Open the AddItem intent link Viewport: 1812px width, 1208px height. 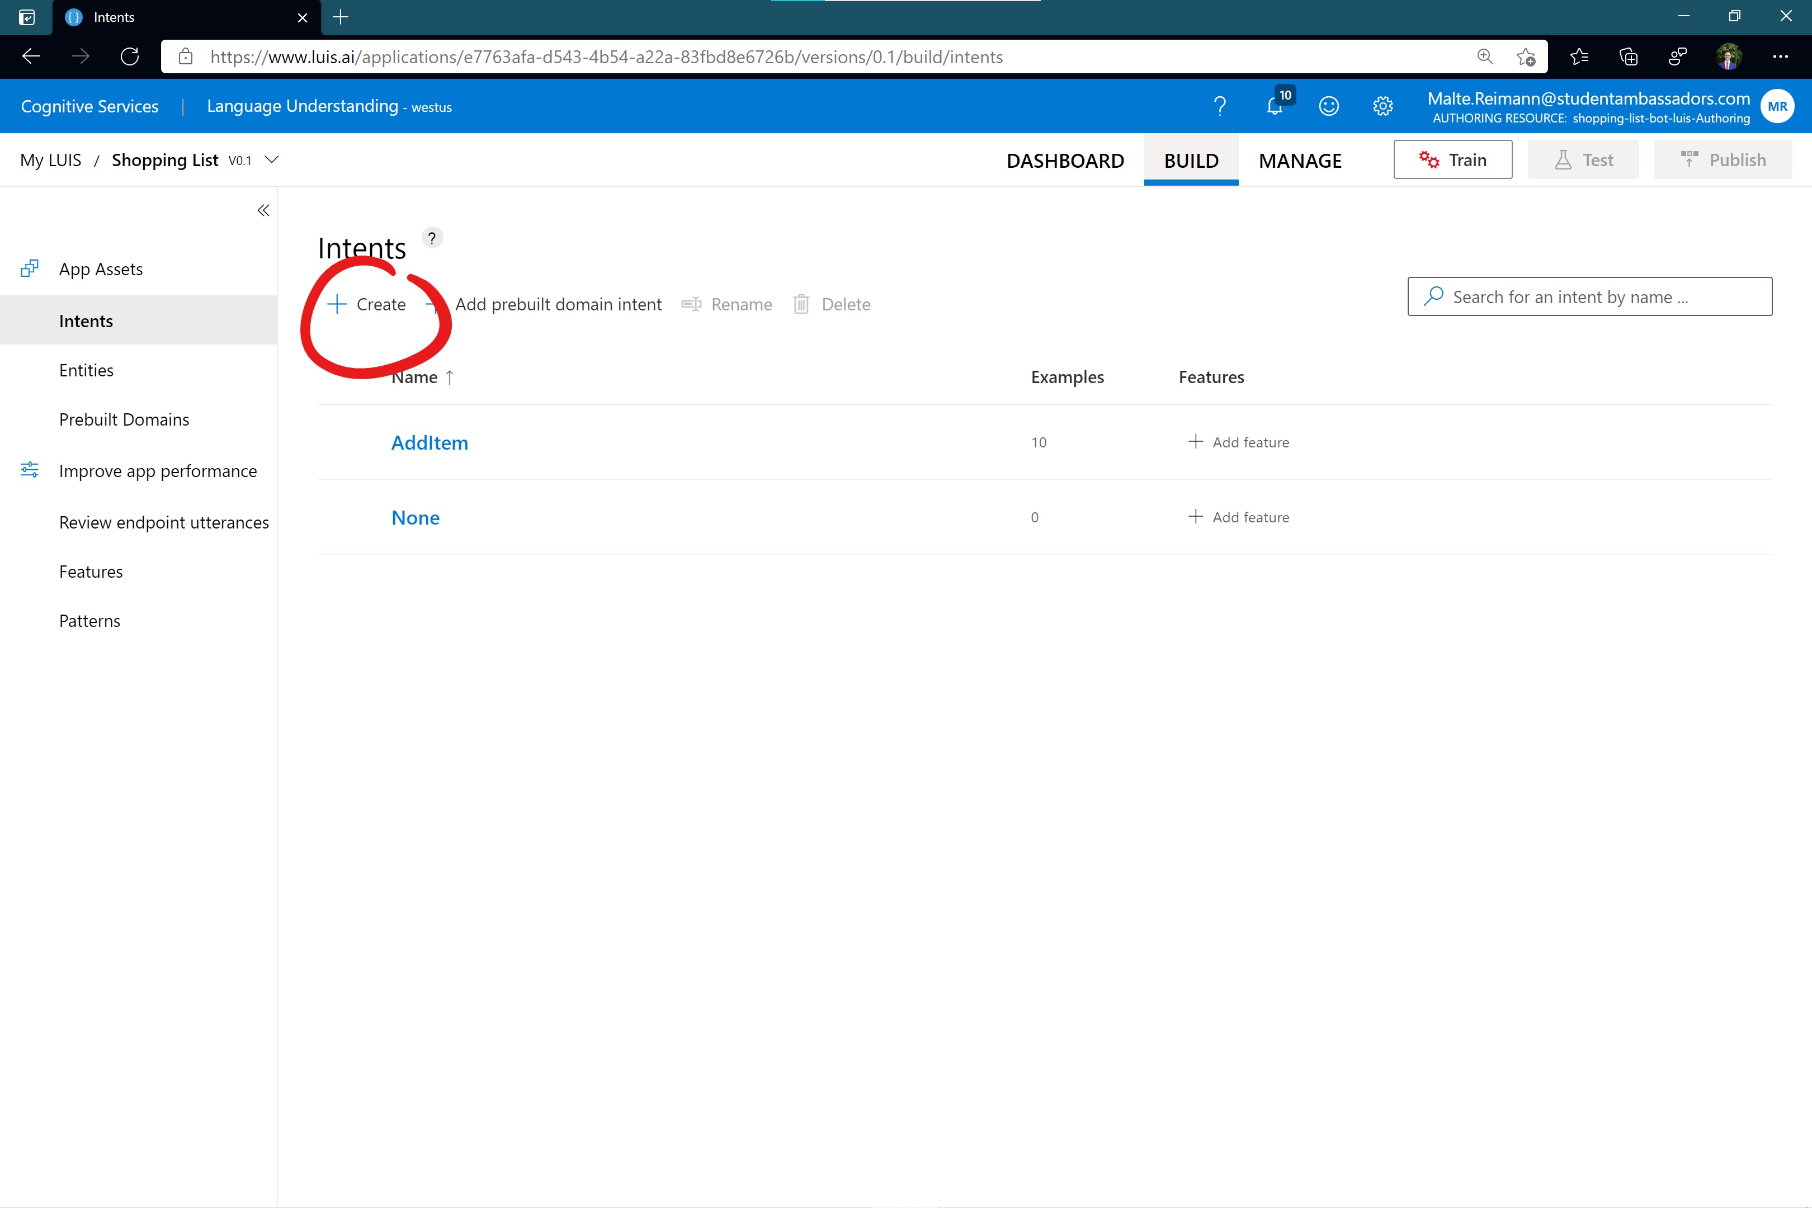(429, 443)
